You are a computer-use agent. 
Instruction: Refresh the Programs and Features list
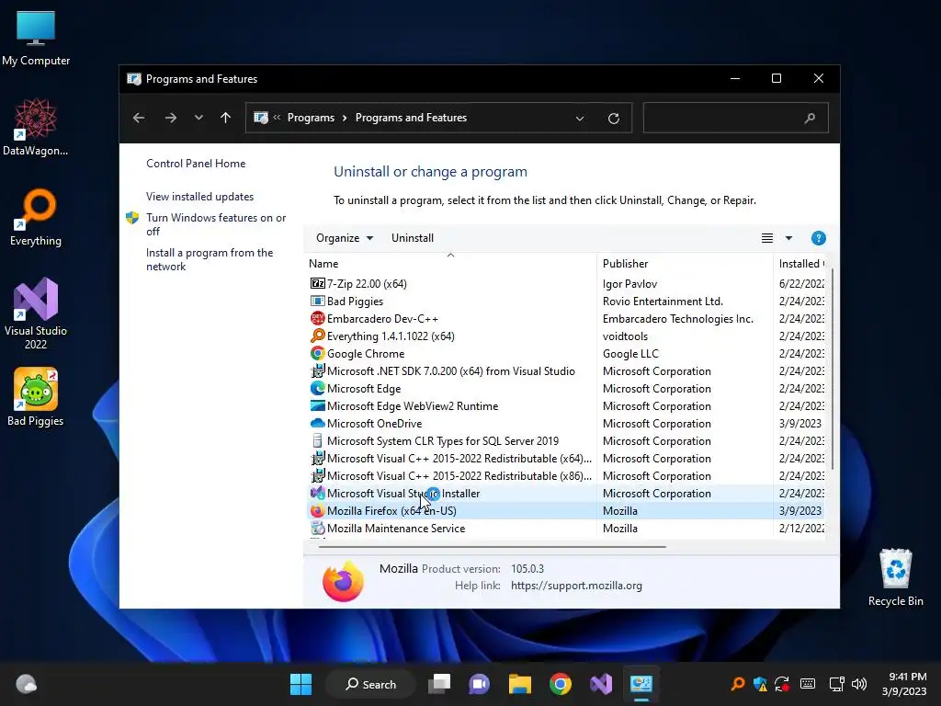[x=613, y=119]
